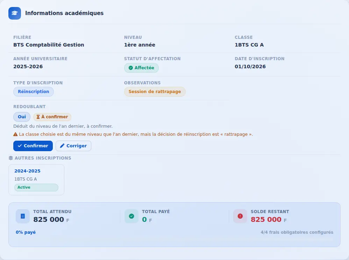349x260 pixels.
Task: Click the 0% payé text
Action: [x=26, y=232]
